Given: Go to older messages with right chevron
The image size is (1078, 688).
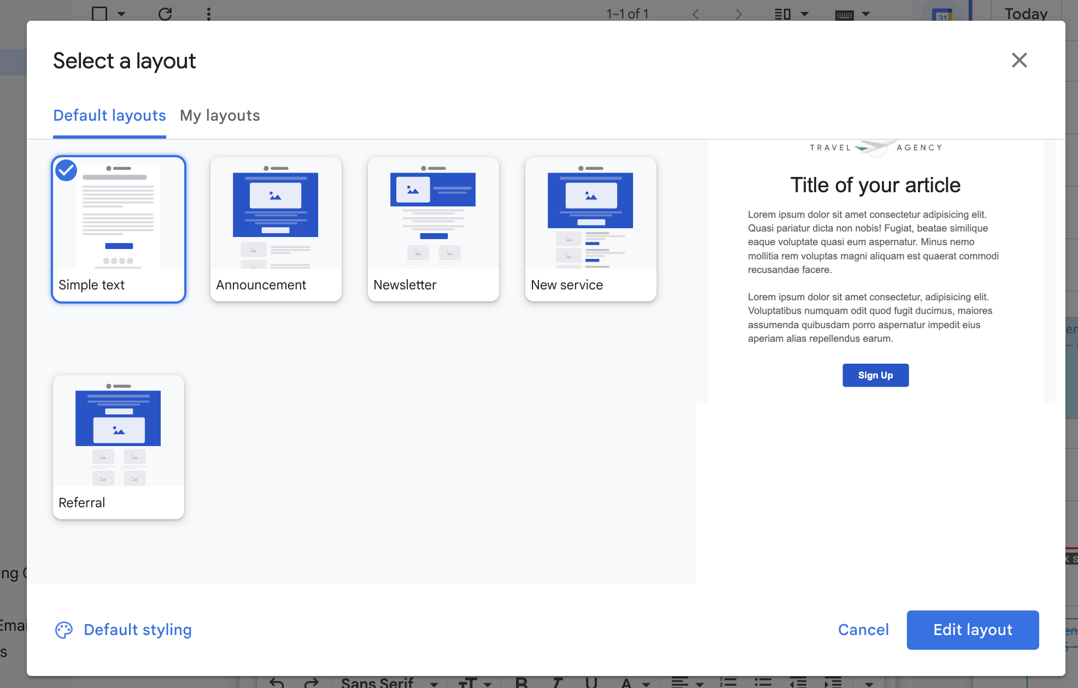Looking at the screenshot, I should pyautogui.click(x=739, y=14).
